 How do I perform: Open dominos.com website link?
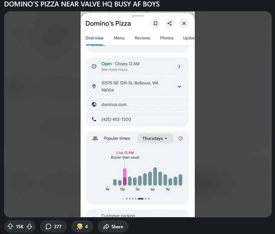point(114,104)
